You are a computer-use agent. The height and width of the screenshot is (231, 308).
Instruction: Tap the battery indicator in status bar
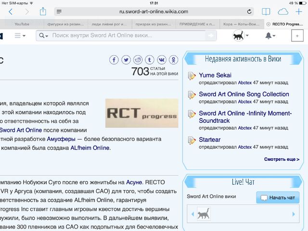(x=303, y=3)
